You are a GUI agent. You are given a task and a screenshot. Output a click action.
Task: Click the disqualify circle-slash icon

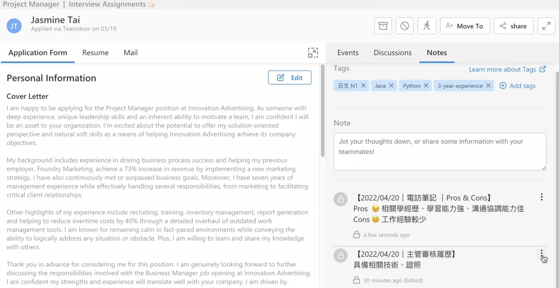point(405,26)
